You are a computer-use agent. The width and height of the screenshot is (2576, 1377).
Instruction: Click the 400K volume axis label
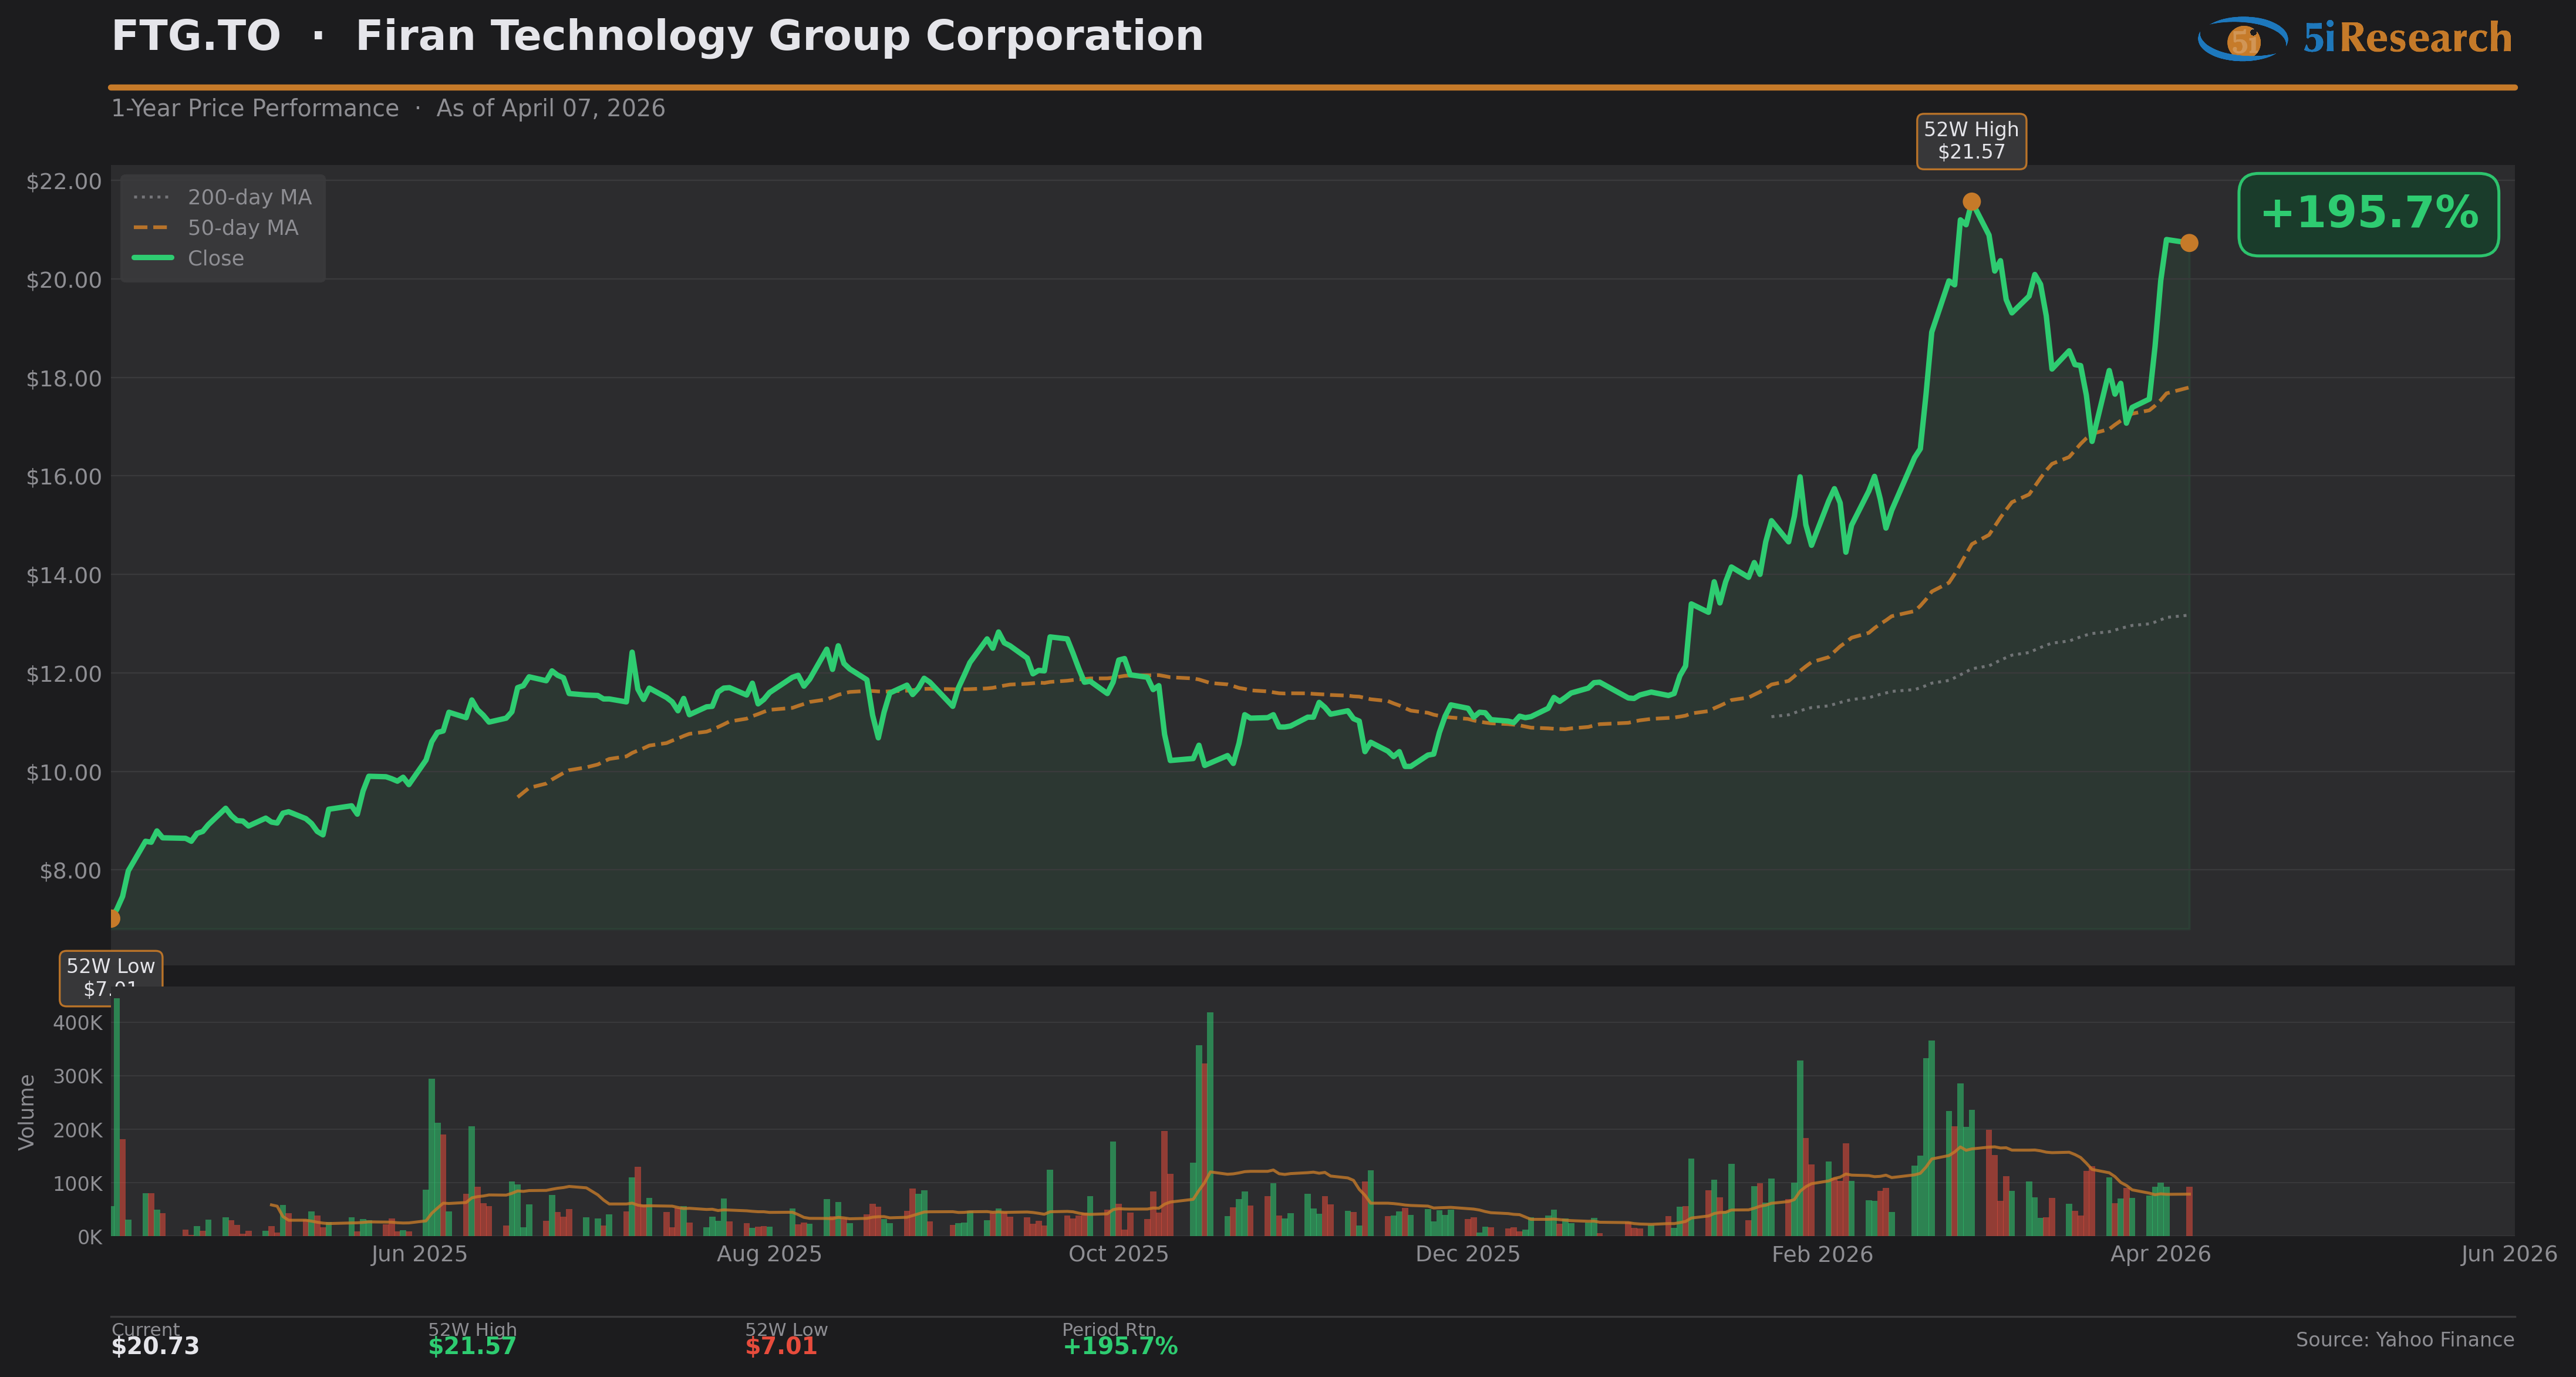(78, 1023)
